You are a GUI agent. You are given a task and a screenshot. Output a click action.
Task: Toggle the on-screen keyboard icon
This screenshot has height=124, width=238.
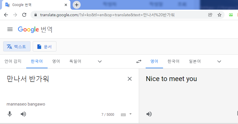[123, 115]
